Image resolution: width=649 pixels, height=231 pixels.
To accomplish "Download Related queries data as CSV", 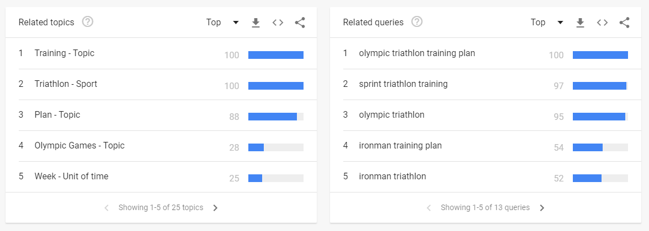I will pos(580,23).
